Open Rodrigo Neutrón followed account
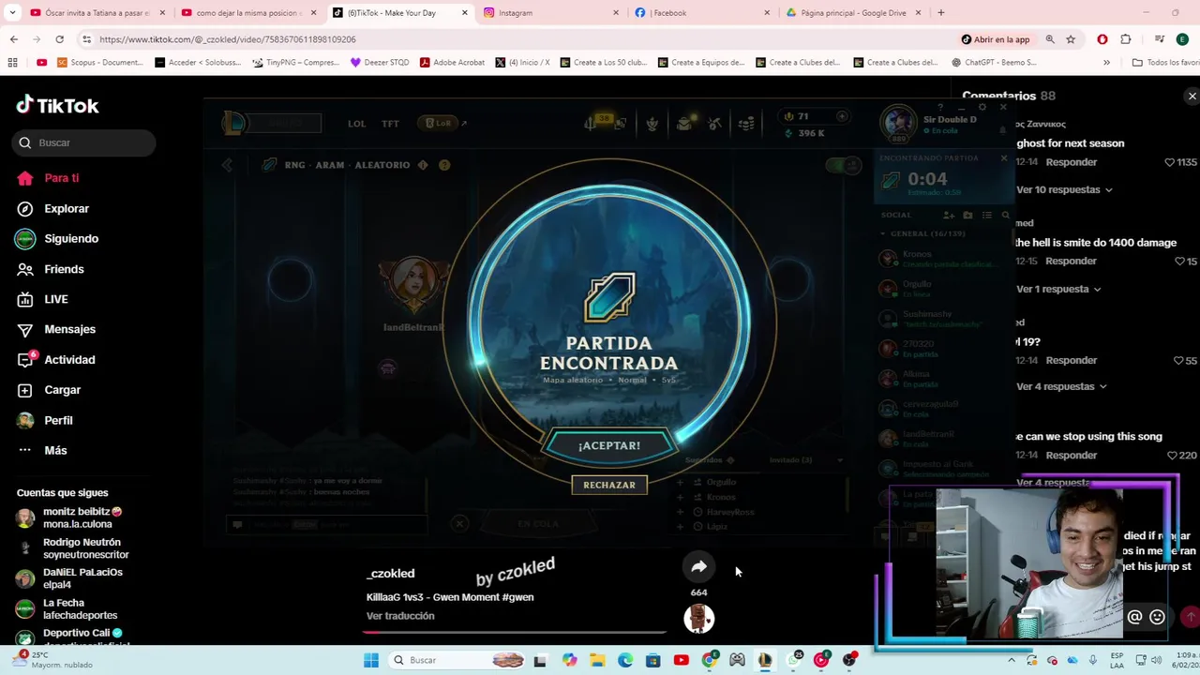Image resolution: width=1200 pixels, height=675 pixels. pyautogui.click(x=73, y=548)
